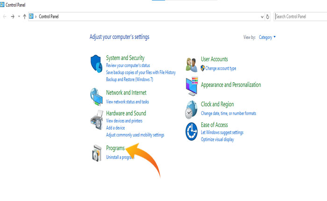The width and height of the screenshot is (327, 201).
Task: Click the System and Security shield icon
Action: click(96, 63)
